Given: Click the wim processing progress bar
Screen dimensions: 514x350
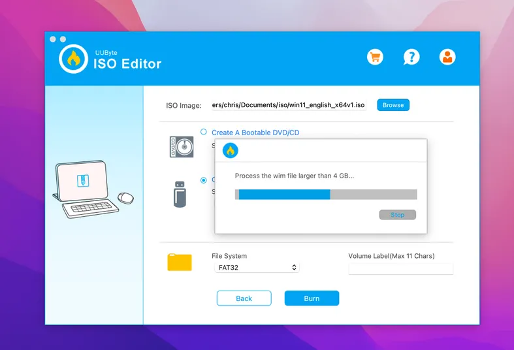Looking at the screenshot, I should click(x=325, y=195).
